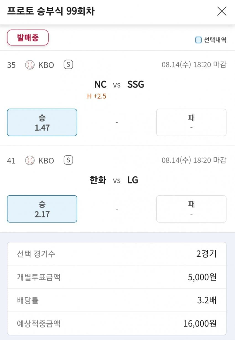Click the NC team name
The image size is (235, 340).
pos(100,85)
